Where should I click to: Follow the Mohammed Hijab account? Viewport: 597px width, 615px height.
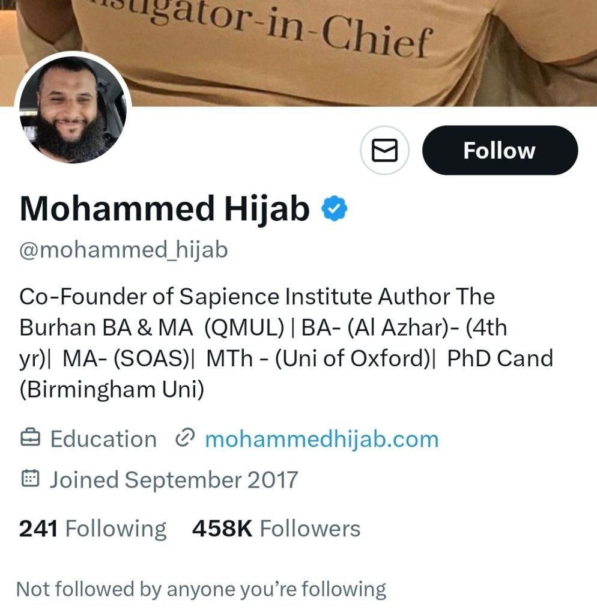(500, 150)
